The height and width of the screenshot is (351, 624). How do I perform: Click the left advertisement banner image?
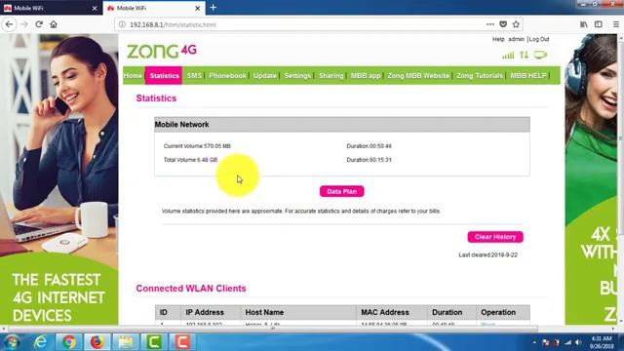point(58,179)
